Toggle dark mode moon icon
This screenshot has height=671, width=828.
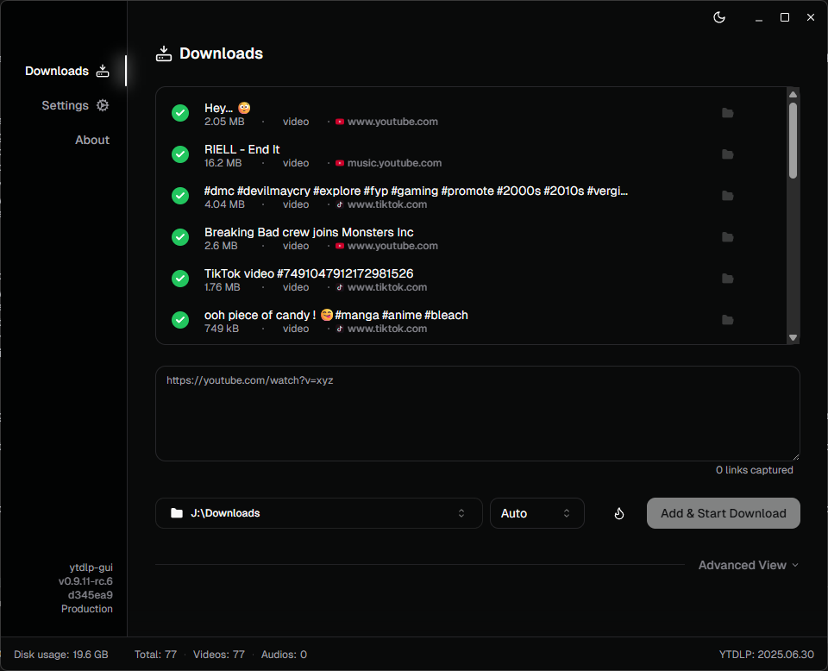pyautogui.click(x=719, y=17)
